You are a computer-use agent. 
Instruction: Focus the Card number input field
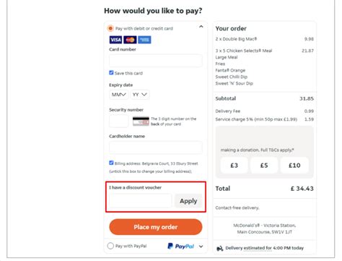pos(156,61)
